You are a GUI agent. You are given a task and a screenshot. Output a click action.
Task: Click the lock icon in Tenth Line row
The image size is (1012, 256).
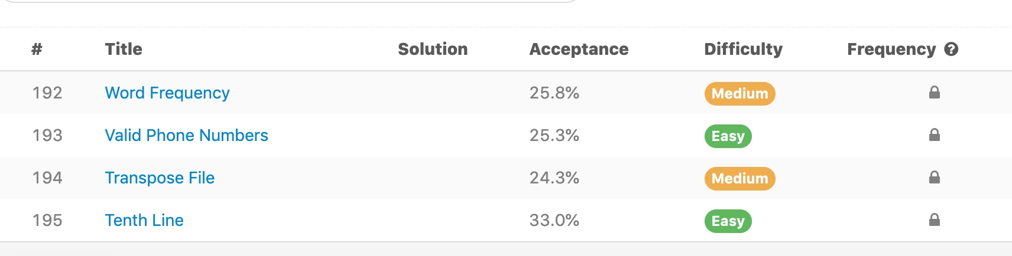[935, 220]
